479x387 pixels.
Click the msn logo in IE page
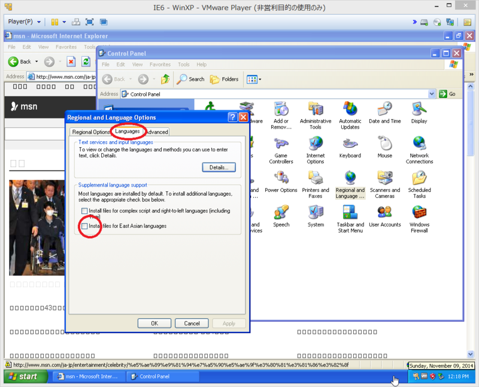tap(24, 106)
